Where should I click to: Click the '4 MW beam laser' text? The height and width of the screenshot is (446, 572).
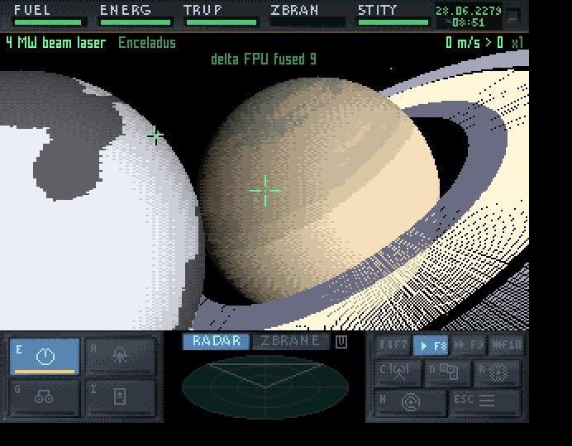[x=56, y=43]
